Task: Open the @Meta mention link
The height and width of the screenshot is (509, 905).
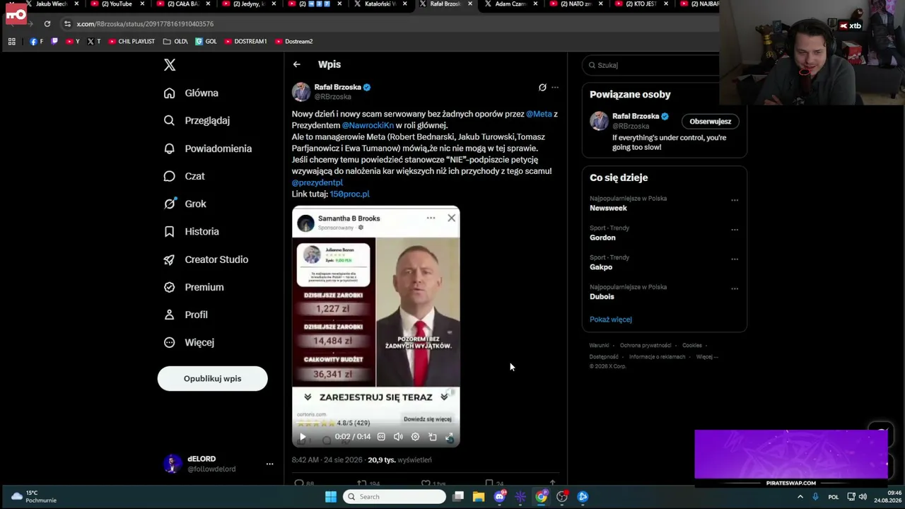Action: (539, 114)
